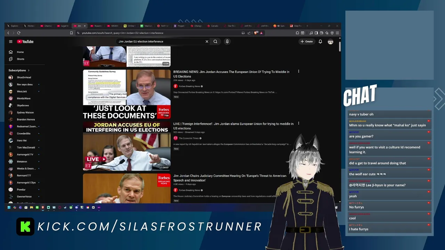Switch to the Explore X tab

point(13,26)
